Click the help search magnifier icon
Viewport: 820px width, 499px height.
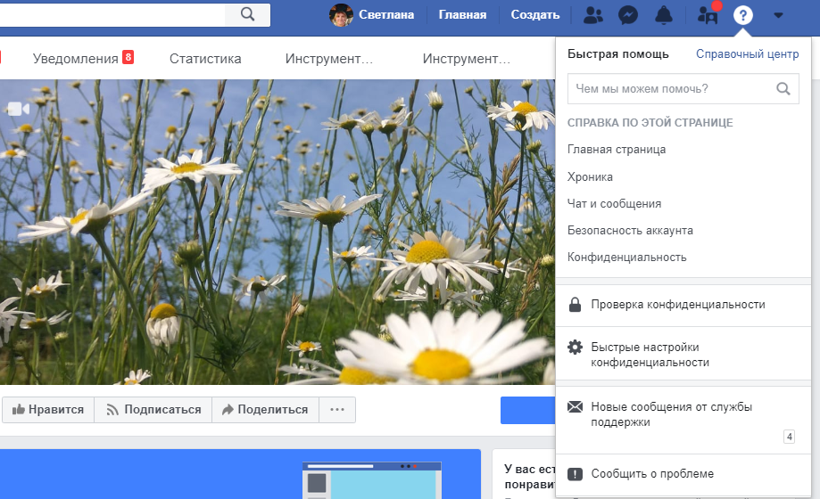coord(783,89)
